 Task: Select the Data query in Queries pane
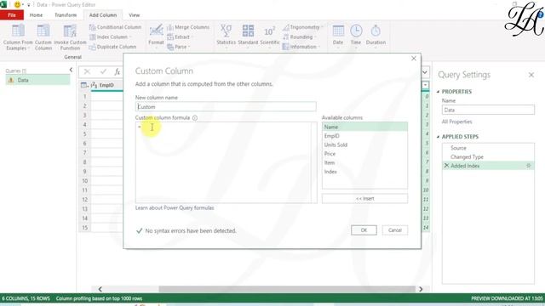tap(37, 80)
